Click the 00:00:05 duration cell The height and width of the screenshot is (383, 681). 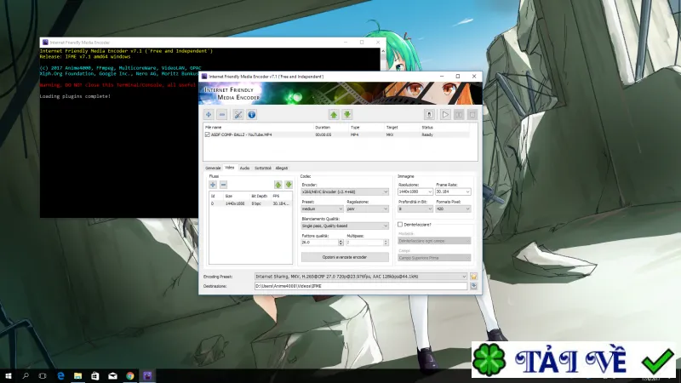click(x=323, y=134)
